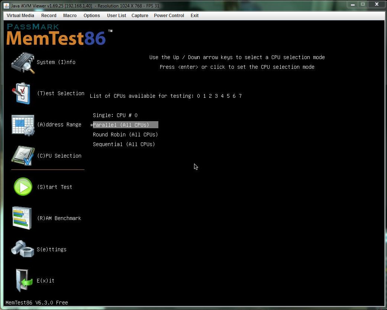Open the Options menu
The image size is (387, 310).
pyautogui.click(x=91, y=16)
